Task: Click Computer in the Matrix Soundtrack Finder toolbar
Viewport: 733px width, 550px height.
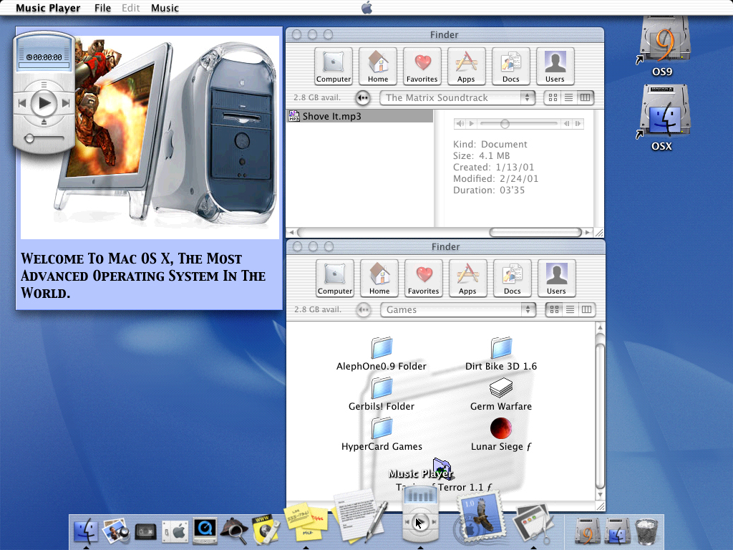Action: click(x=334, y=66)
